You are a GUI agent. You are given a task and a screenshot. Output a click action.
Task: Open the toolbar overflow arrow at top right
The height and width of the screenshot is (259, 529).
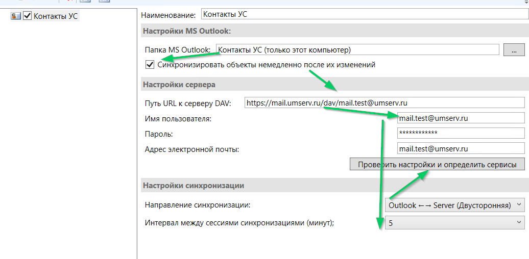click(525, 2)
